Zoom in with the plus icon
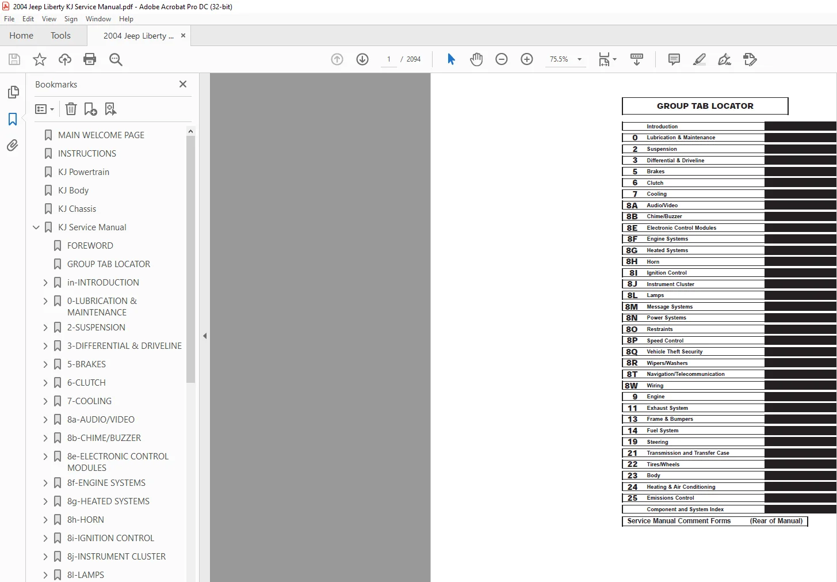The image size is (837, 582). pyautogui.click(x=527, y=59)
